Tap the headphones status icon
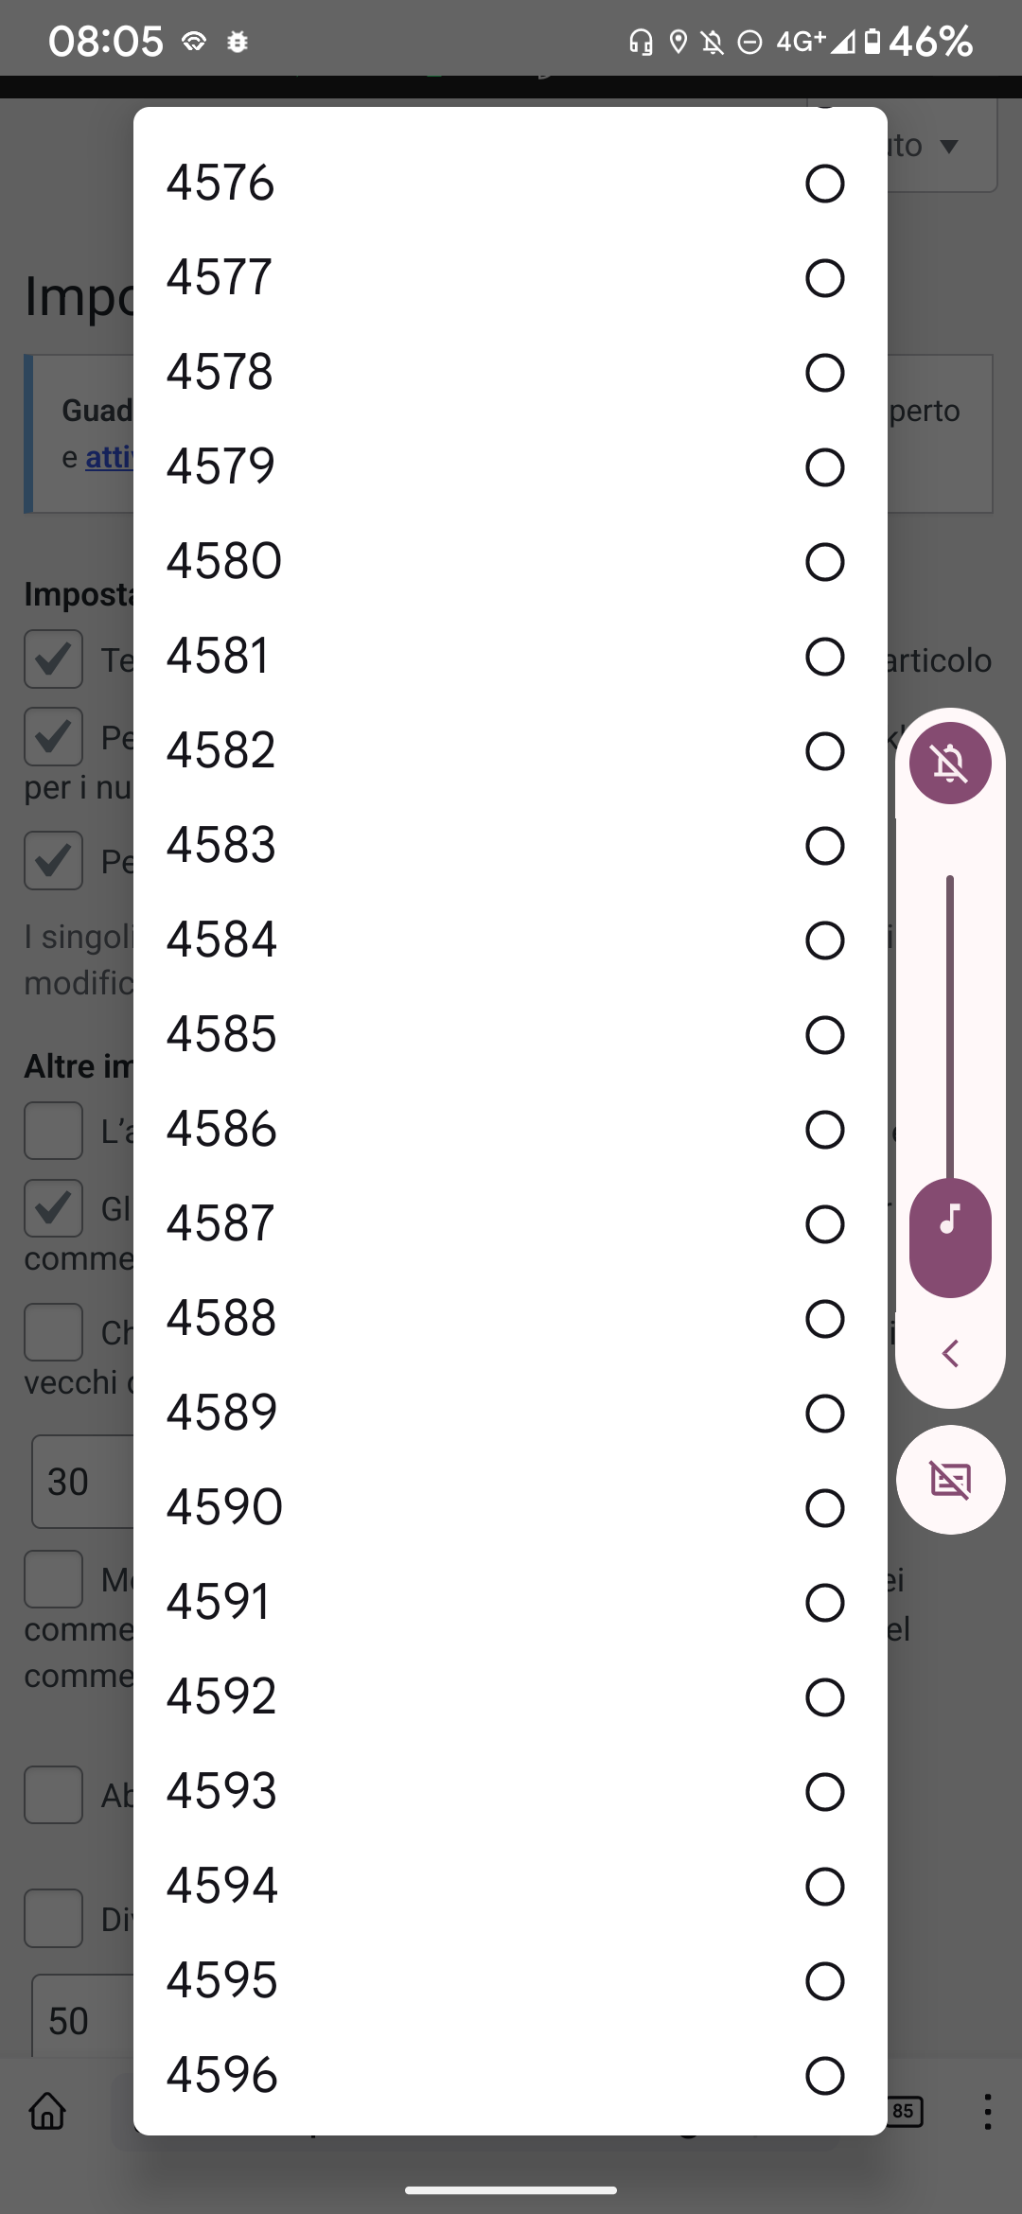 tap(641, 42)
